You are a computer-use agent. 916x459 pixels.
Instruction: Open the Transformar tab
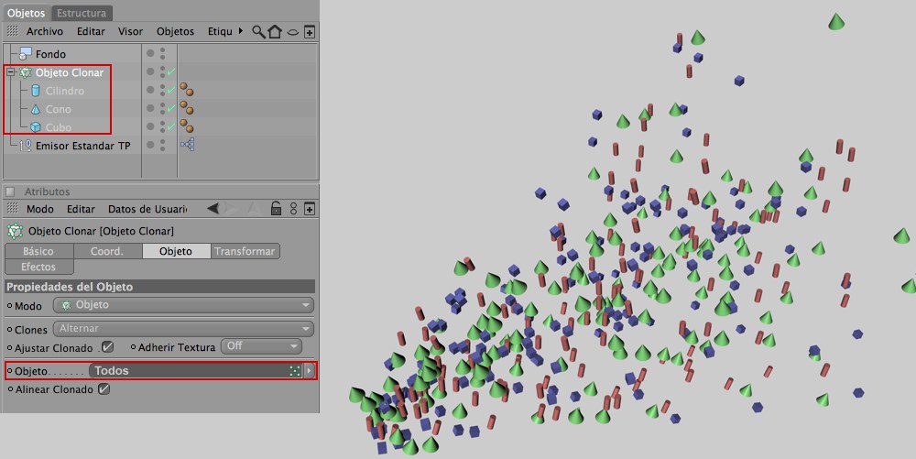click(x=245, y=251)
